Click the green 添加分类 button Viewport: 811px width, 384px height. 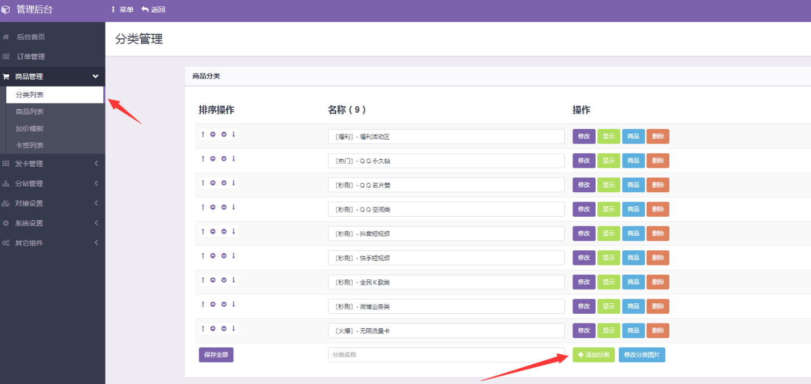593,355
